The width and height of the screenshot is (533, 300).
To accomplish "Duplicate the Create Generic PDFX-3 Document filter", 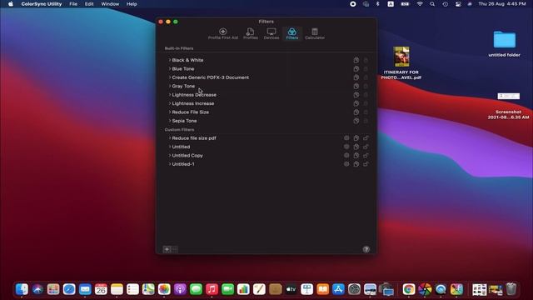I will click(356, 77).
